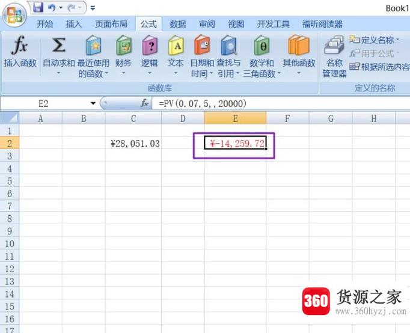Viewport: 410px width, 333px height.
Task: Open 日期和时间 functions book icon
Action: (x=202, y=45)
